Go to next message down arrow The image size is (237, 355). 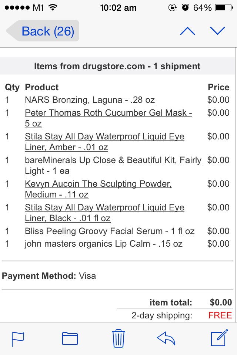pyautogui.click(x=217, y=31)
